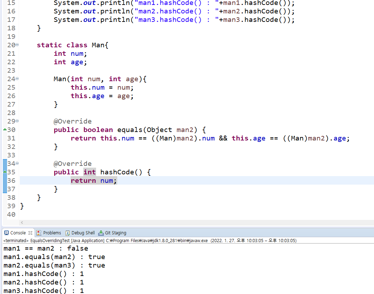
Task: Click 'return num;' on line 36
Action: [94, 180]
